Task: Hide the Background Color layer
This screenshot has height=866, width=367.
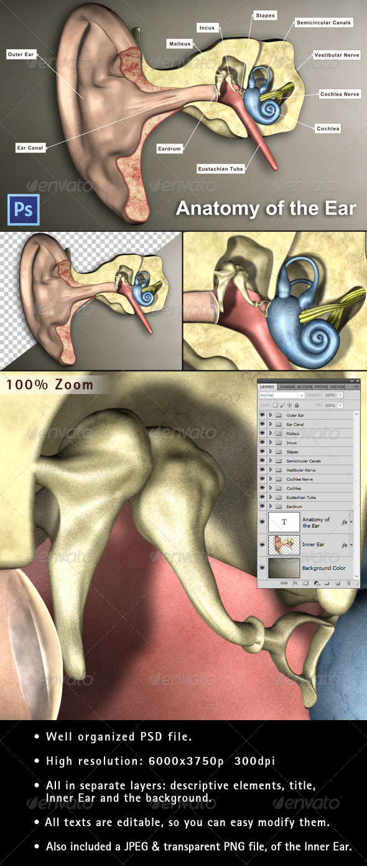Action: click(262, 567)
